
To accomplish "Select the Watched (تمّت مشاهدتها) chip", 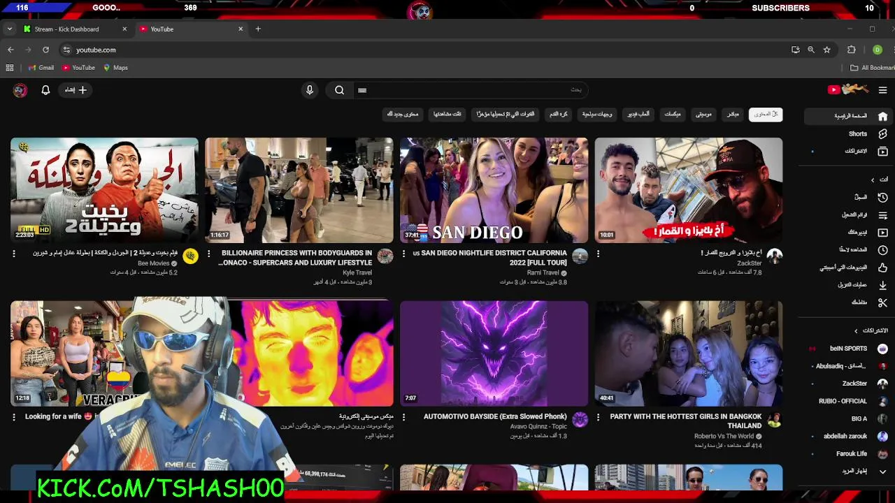I will coord(447,114).
